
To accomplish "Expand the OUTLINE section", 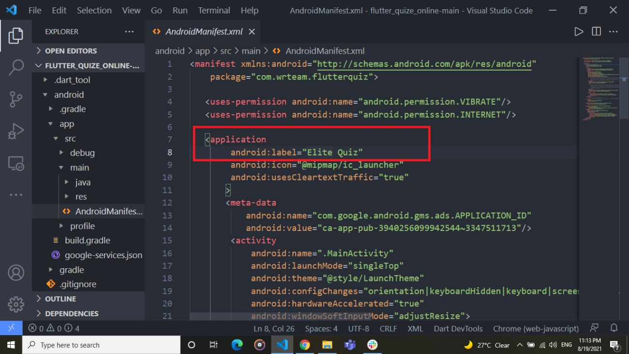I will [x=60, y=299].
